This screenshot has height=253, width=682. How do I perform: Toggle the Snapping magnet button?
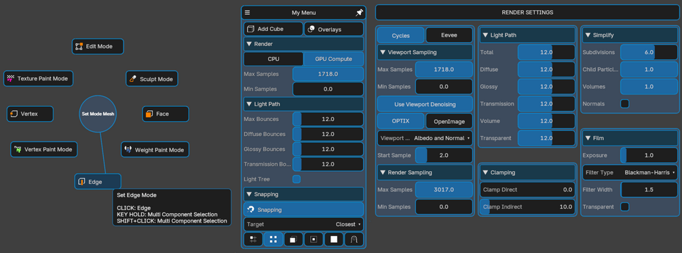point(303,210)
